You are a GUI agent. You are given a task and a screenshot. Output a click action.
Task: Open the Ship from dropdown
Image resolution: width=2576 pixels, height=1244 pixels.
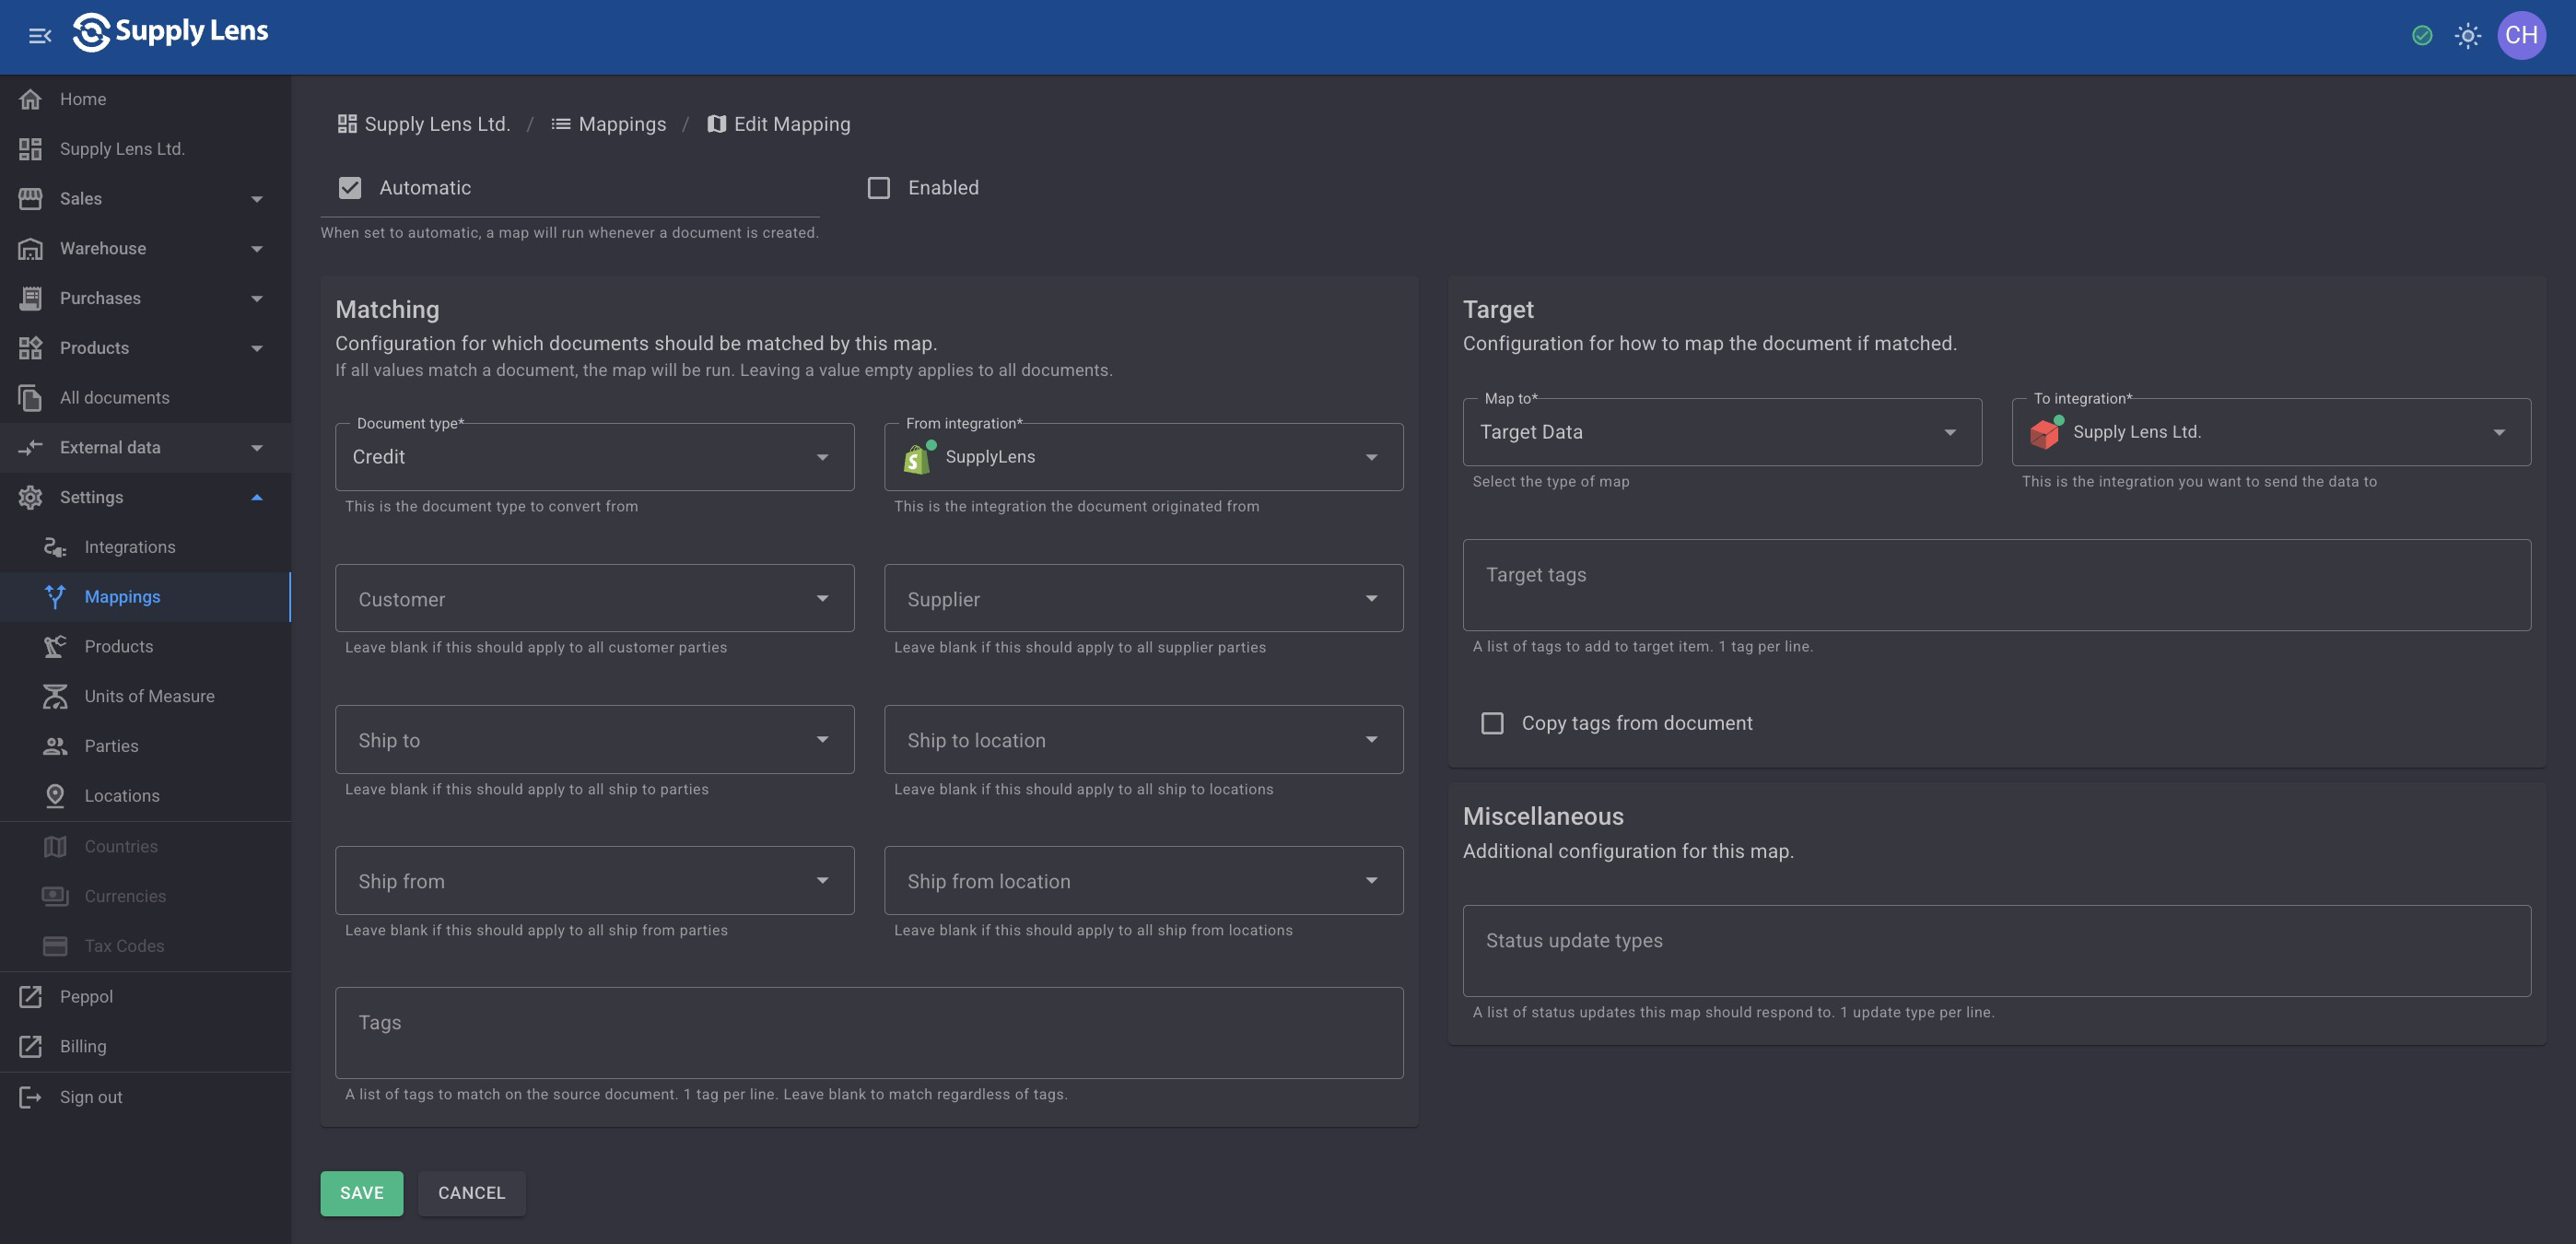594,880
